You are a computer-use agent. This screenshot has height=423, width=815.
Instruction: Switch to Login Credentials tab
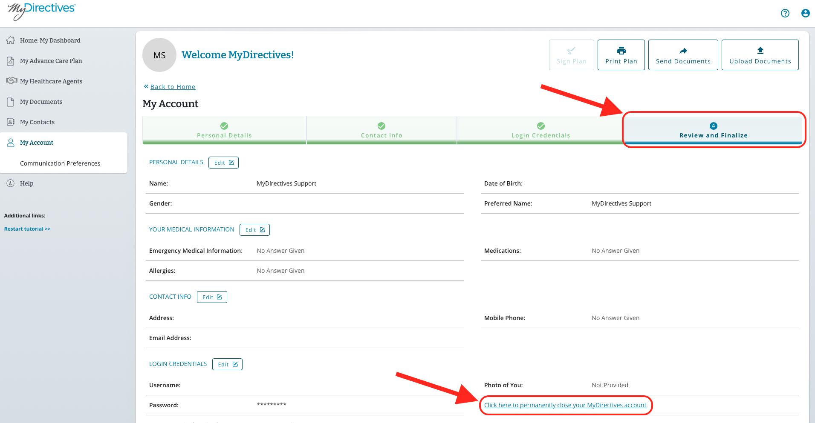tap(541, 130)
